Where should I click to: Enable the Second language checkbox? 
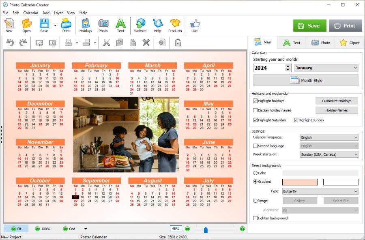[x=255, y=146]
